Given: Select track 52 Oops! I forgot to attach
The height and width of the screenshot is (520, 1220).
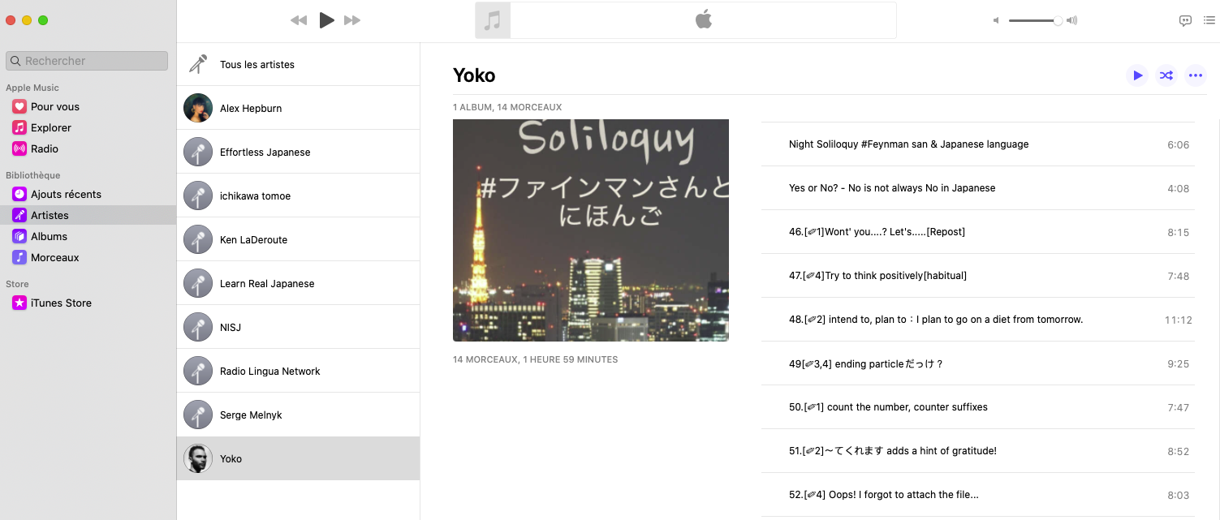Looking at the screenshot, I should coord(978,495).
